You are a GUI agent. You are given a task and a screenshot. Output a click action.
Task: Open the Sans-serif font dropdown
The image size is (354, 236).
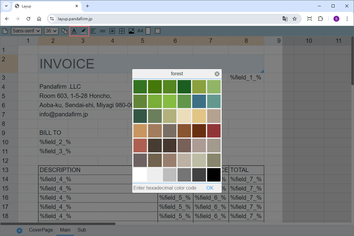click(26, 31)
